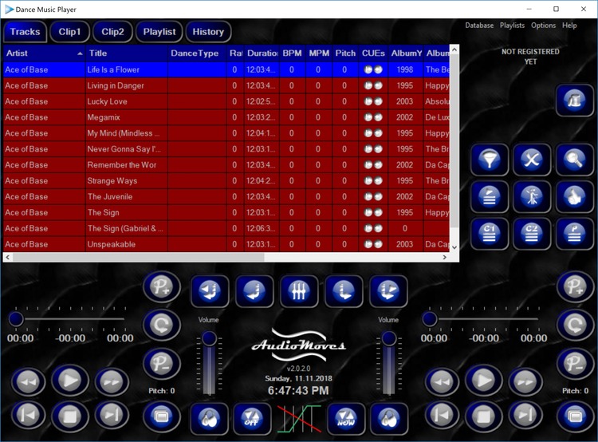Viewport: 598px width, 442px height.
Task: Click the track list scroll-up arrow
Action: [454, 49]
